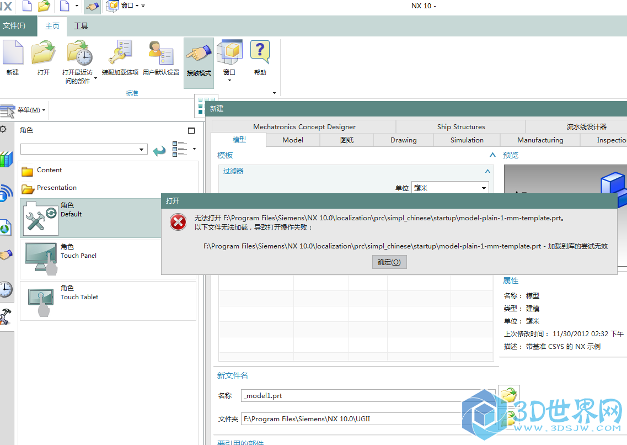Open the 单位 units dropdown
Screen dimensions: 627x445
click(450, 188)
